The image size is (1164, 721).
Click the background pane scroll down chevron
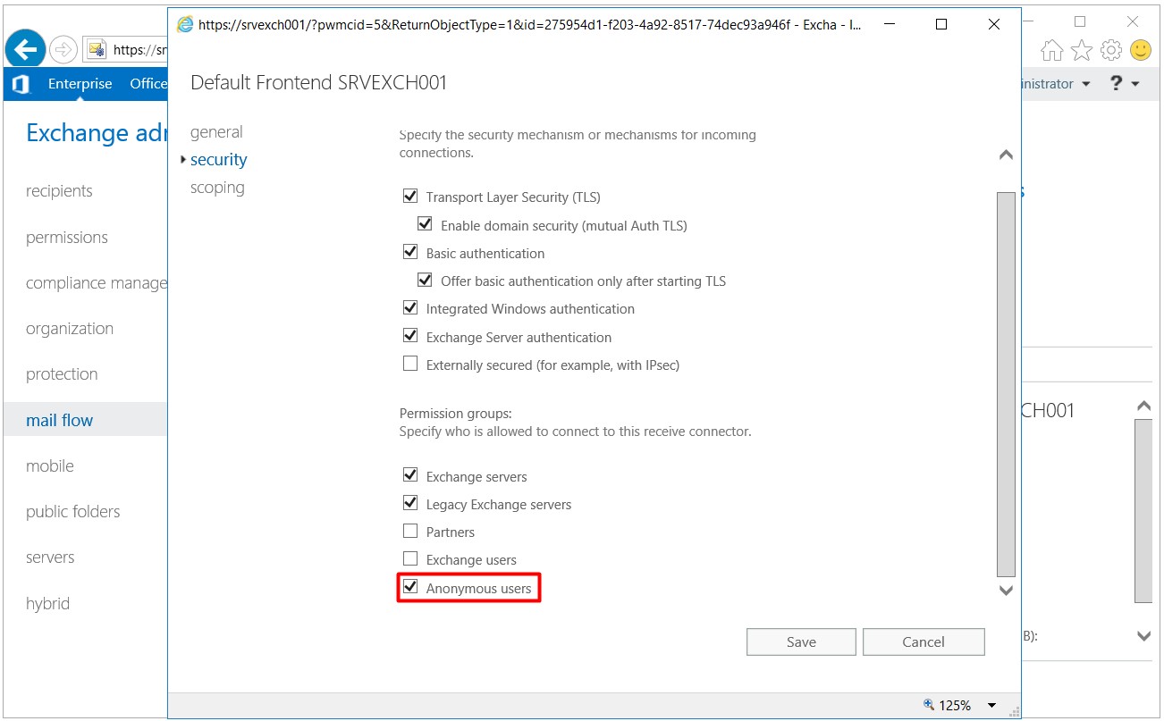(1143, 637)
